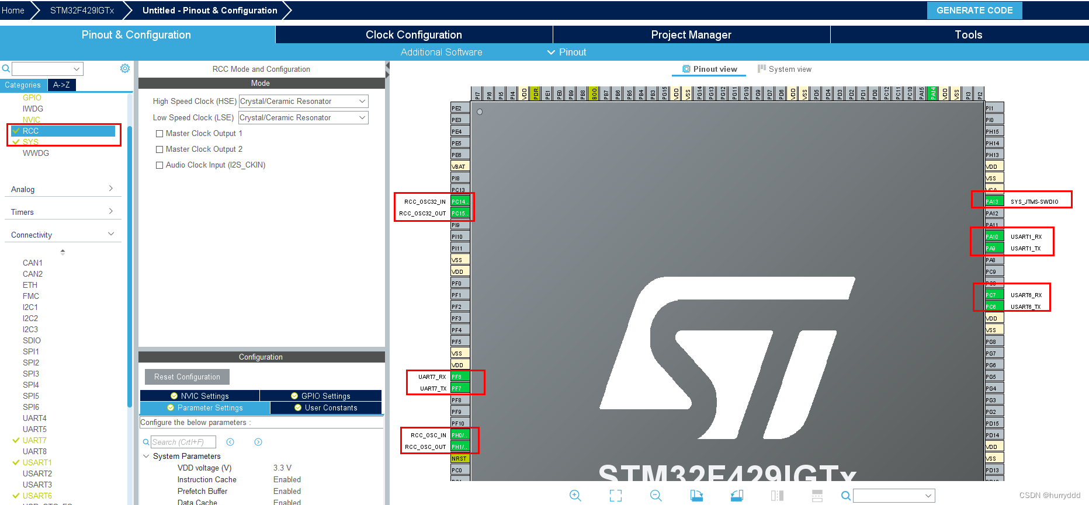Toggle the vertical split view icon

click(x=777, y=496)
